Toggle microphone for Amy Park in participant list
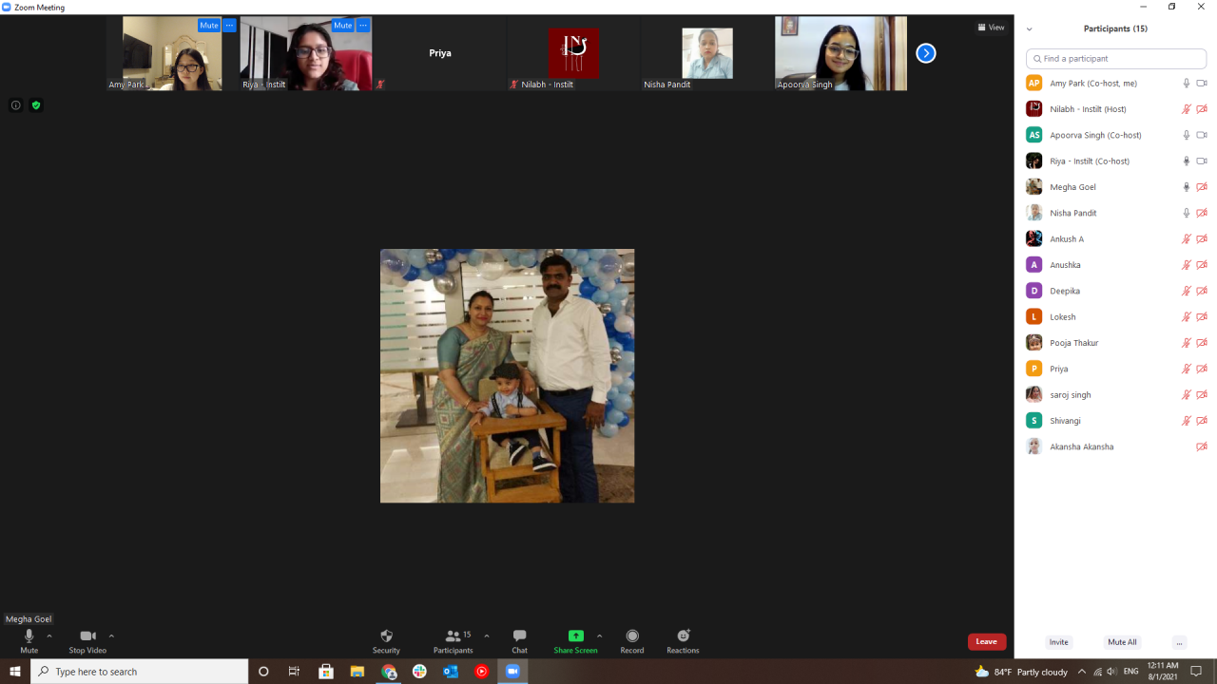Viewport: 1217px width, 684px height. pos(1186,84)
